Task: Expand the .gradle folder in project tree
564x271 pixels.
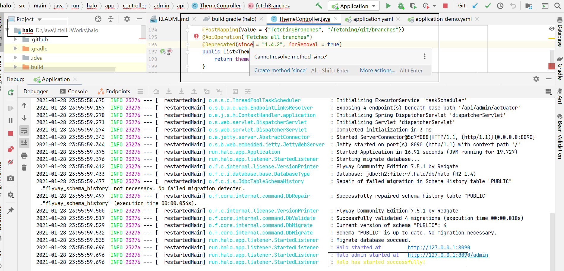Action: click(x=15, y=48)
